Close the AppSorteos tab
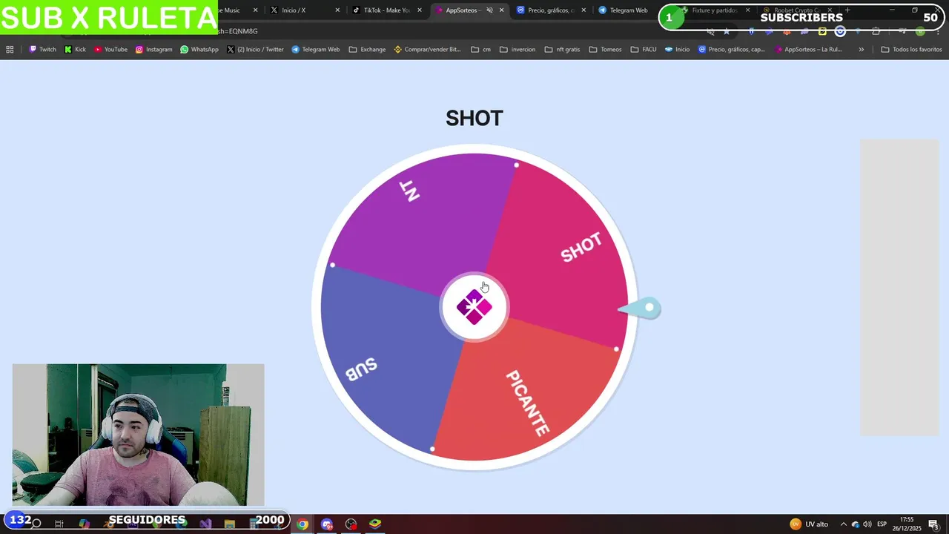This screenshot has height=534, width=949. coord(502,10)
